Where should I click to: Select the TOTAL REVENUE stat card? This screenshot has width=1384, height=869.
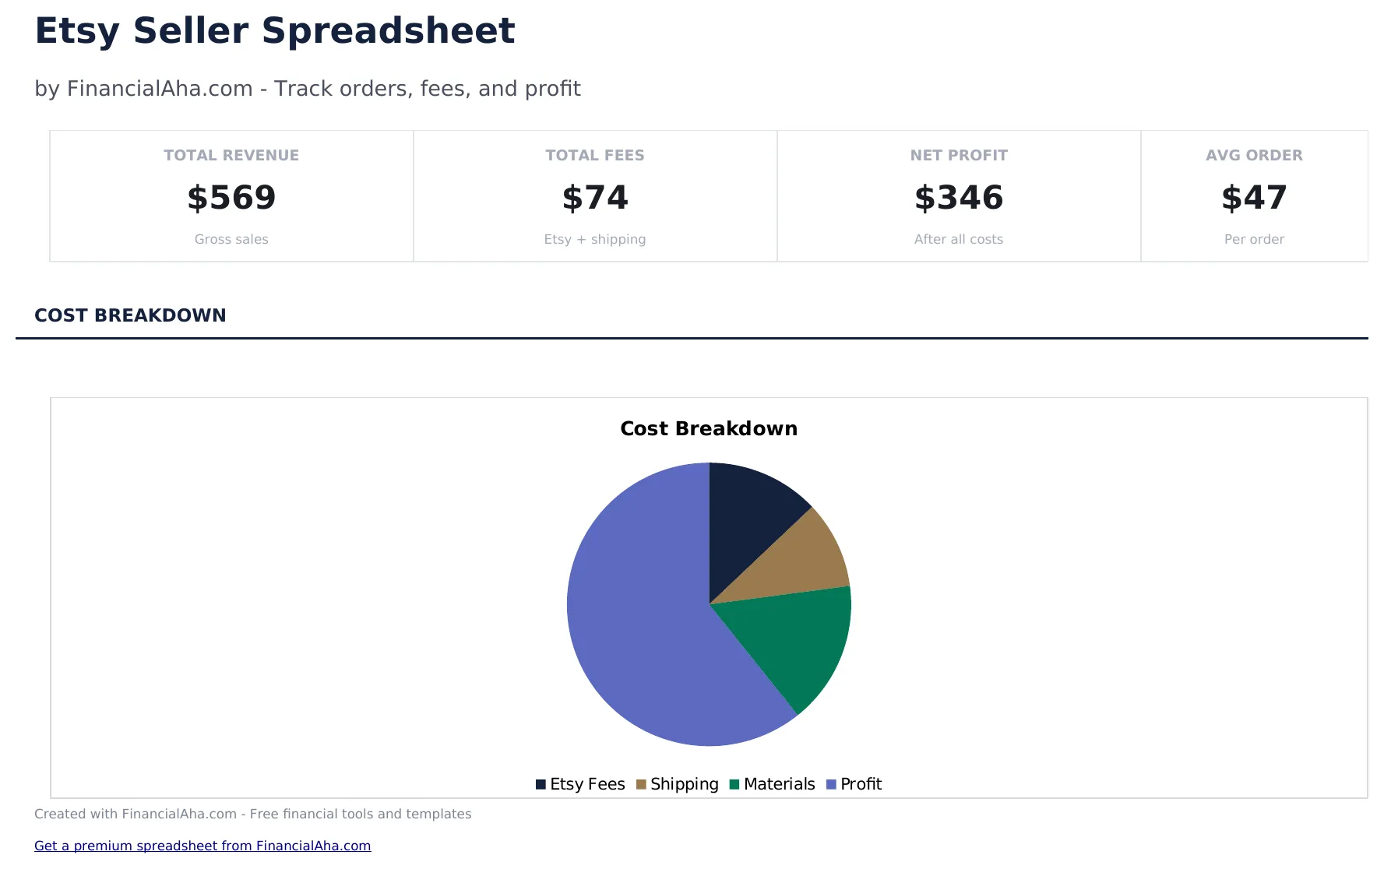point(231,195)
